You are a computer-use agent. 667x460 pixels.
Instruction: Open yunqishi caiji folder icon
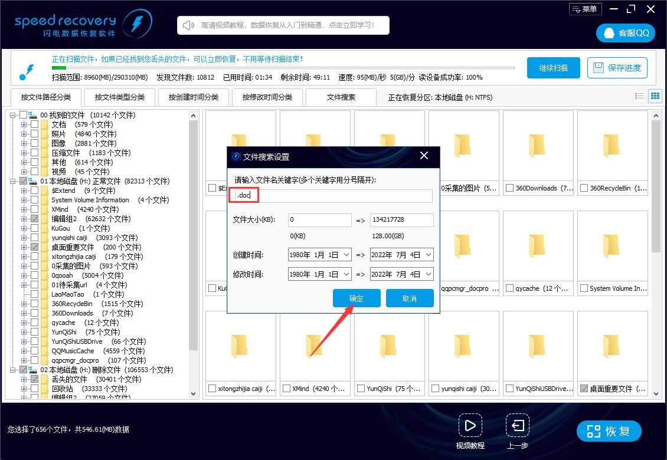click(463, 346)
